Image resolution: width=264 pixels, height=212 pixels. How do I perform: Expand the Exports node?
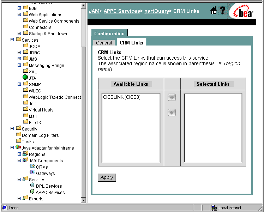click(19, 198)
